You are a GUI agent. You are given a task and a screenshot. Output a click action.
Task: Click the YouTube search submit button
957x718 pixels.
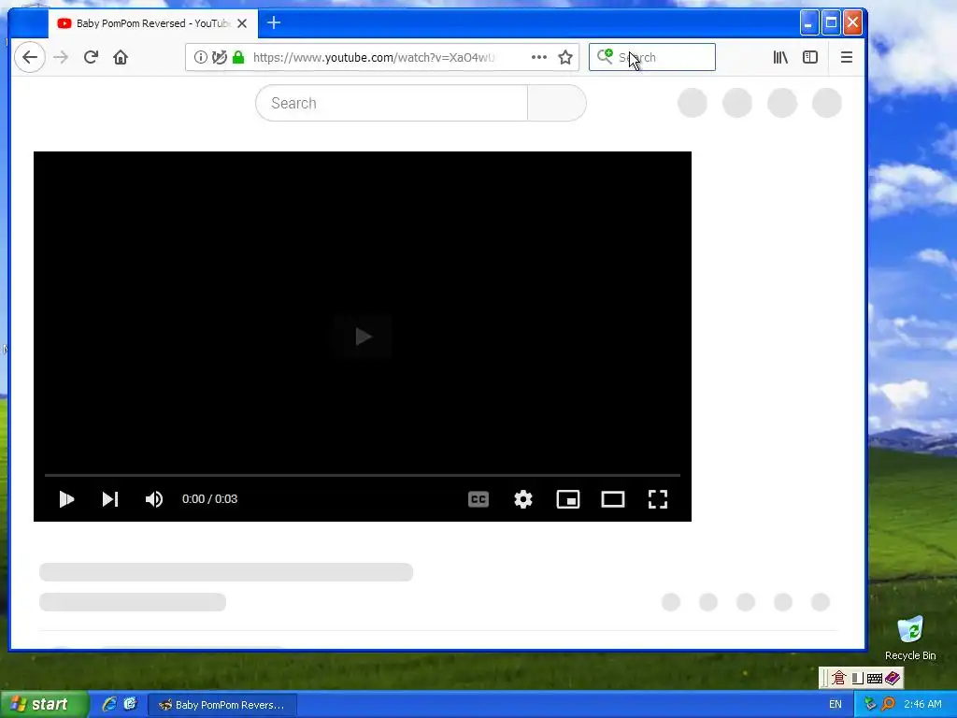[557, 103]
